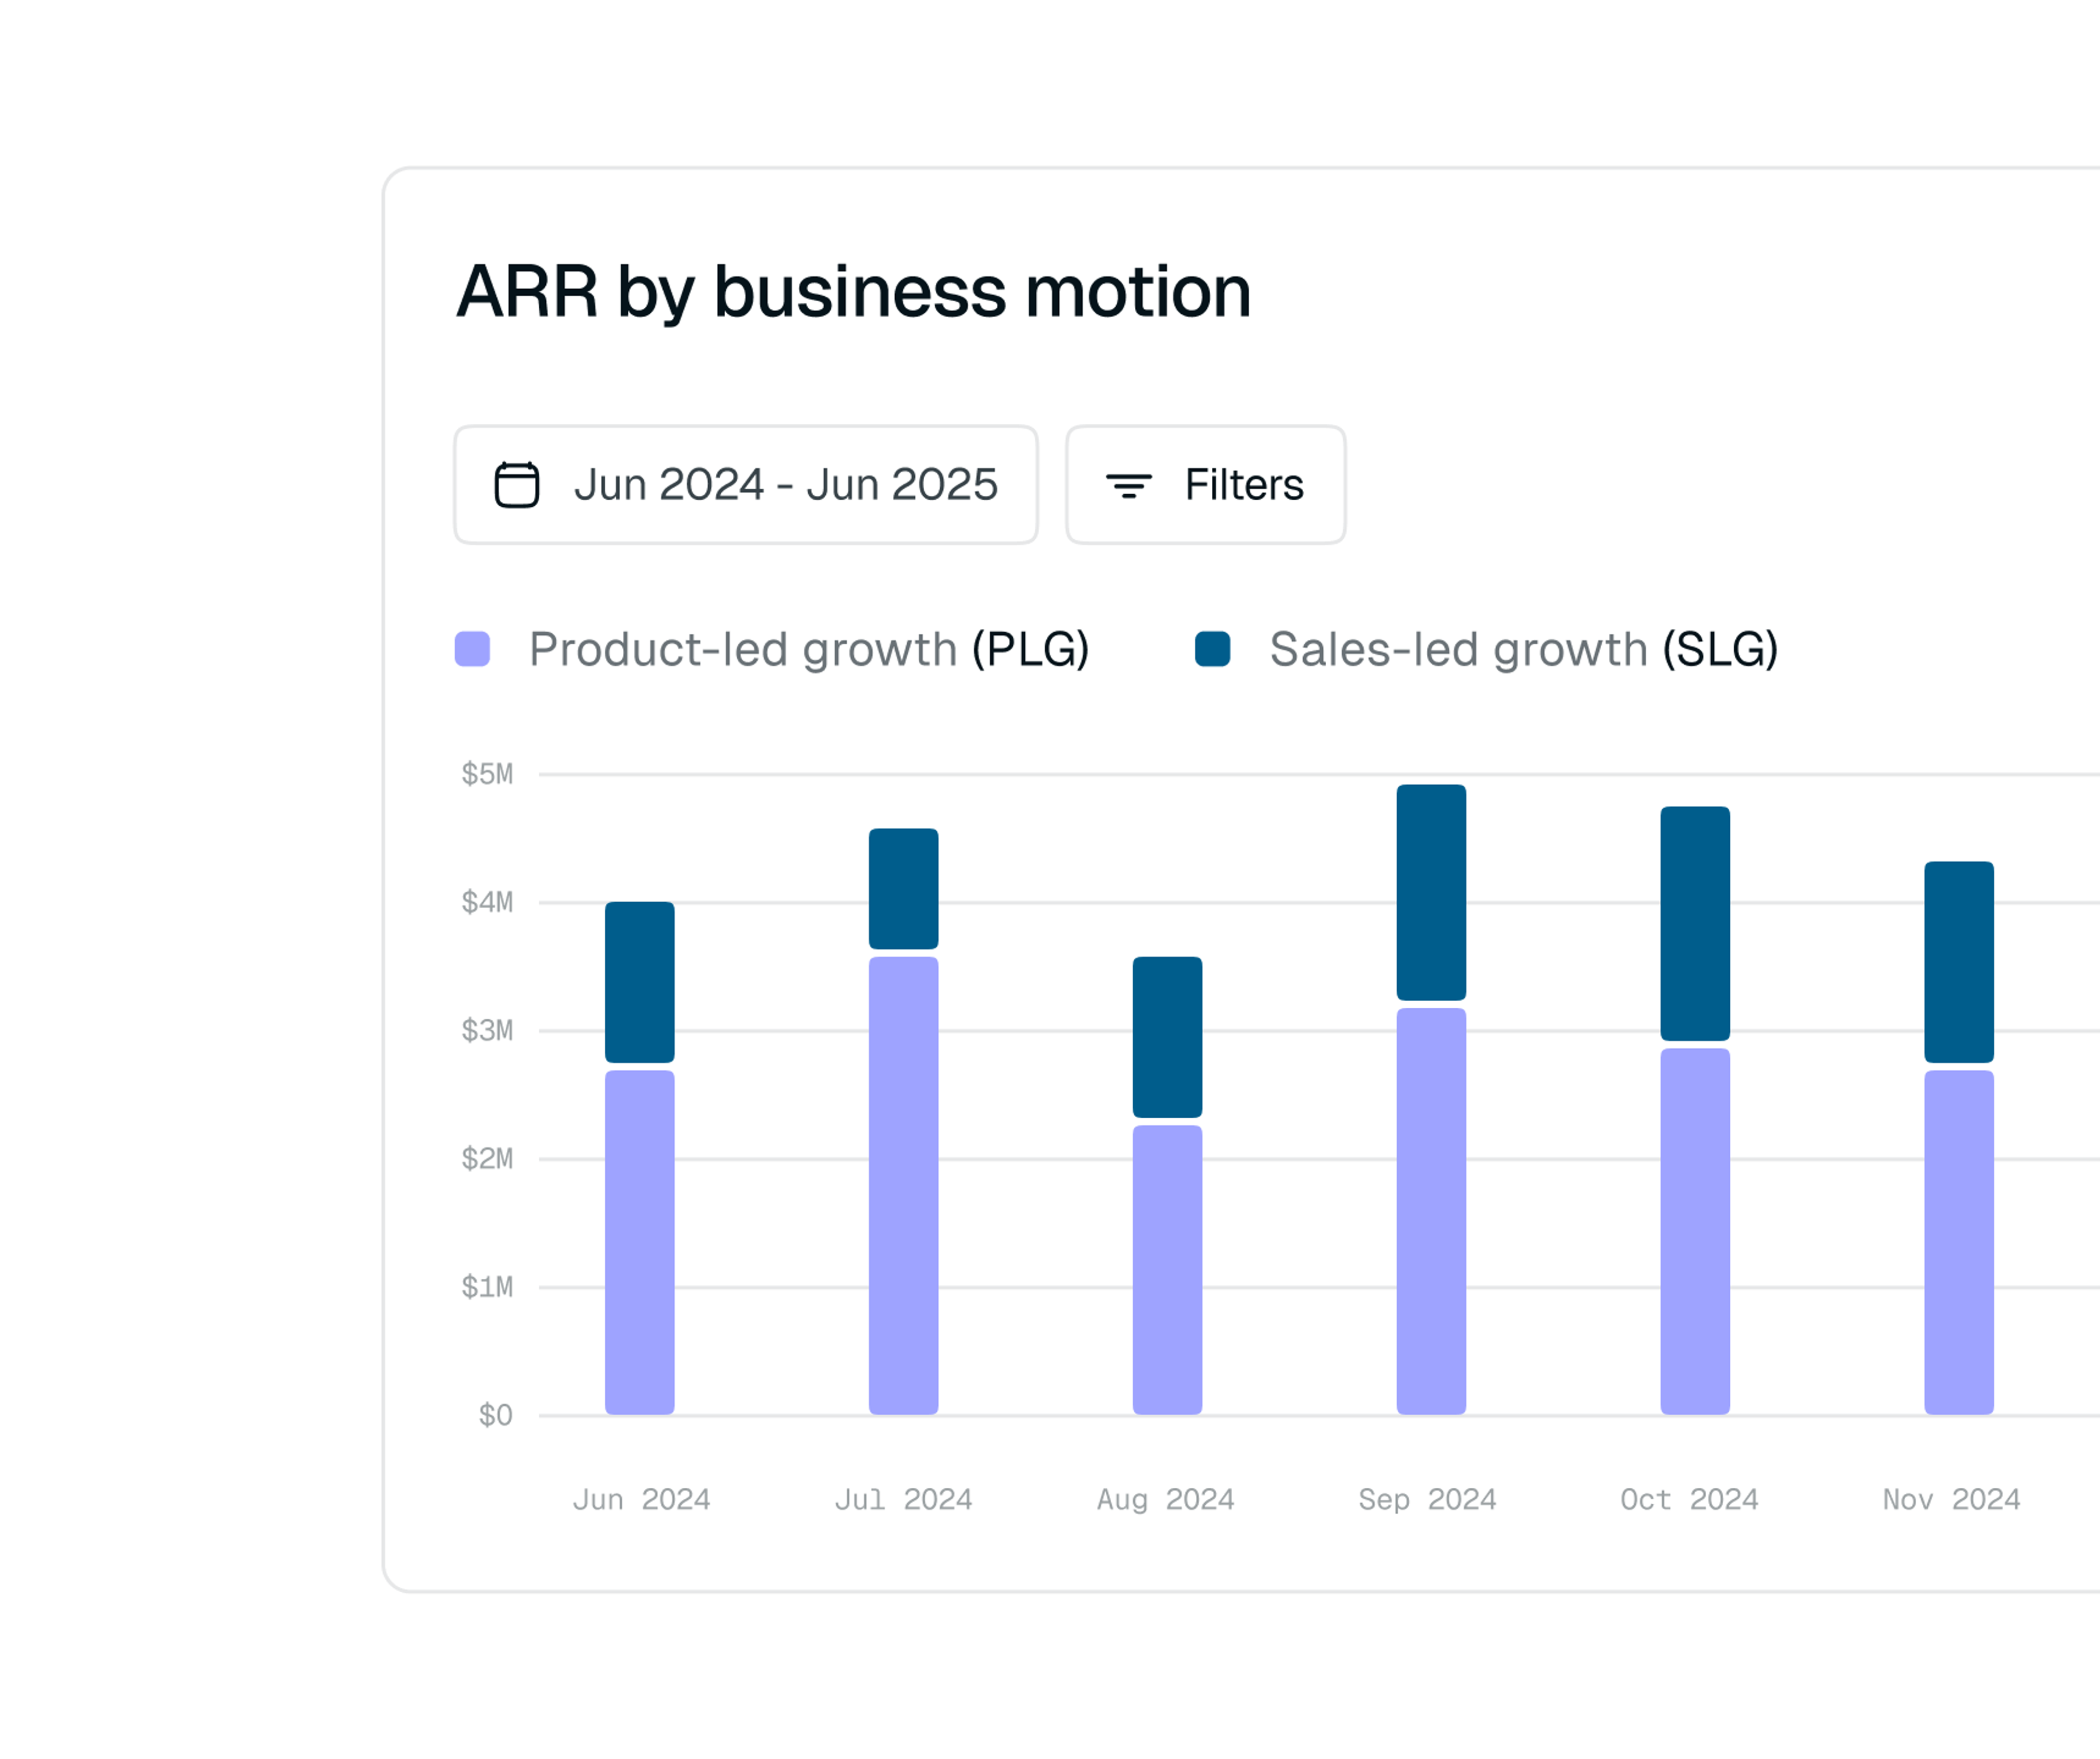Select the Oct 2024 SLG bar segment

click(x=1696, y=923)
